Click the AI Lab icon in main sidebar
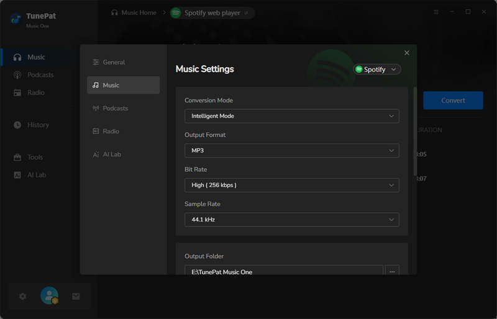Screen dimensions: 497x319 (x=17, y=175)
